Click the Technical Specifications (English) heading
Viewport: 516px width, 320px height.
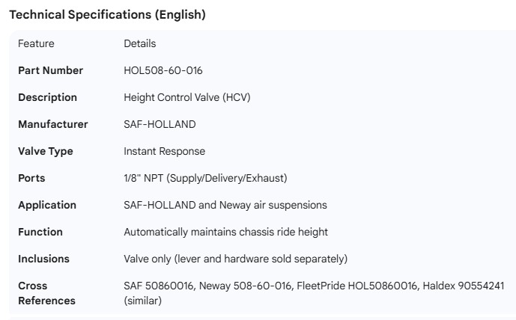(107, 15)
